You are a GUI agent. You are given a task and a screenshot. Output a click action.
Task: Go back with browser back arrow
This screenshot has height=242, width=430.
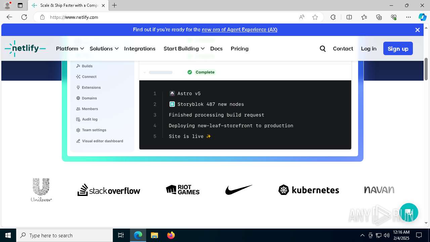[9, 17]
